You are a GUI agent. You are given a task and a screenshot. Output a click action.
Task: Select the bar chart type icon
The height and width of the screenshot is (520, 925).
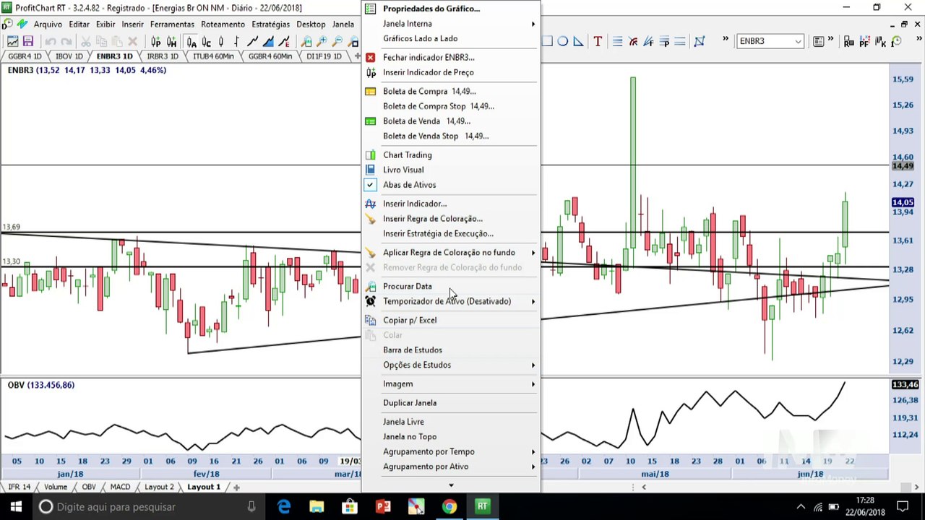tap(236, 42)
